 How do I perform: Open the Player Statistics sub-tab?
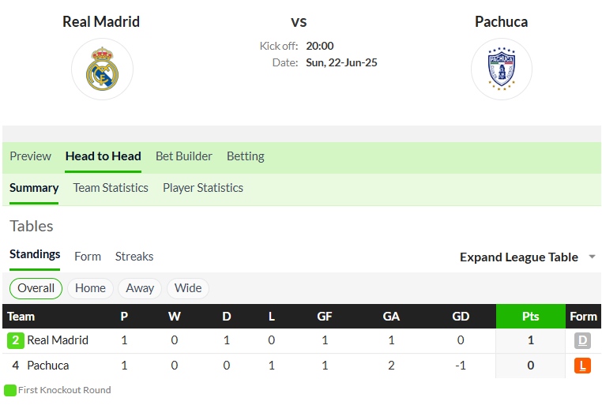(x=203, y=188)
